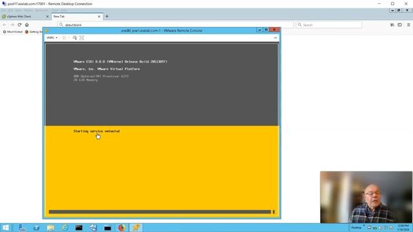The width and height of the screenshot is (413, 232).
Task: Click the about:blank address bar
Action: click(x=175, y=24)
